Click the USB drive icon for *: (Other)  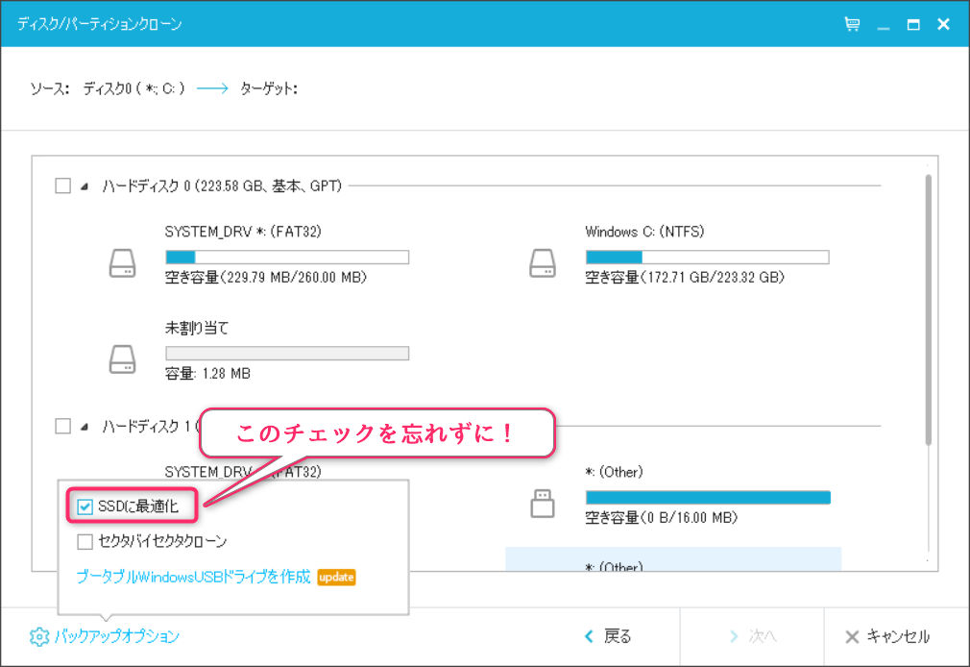pyautogui.click(x=541, y=503)
